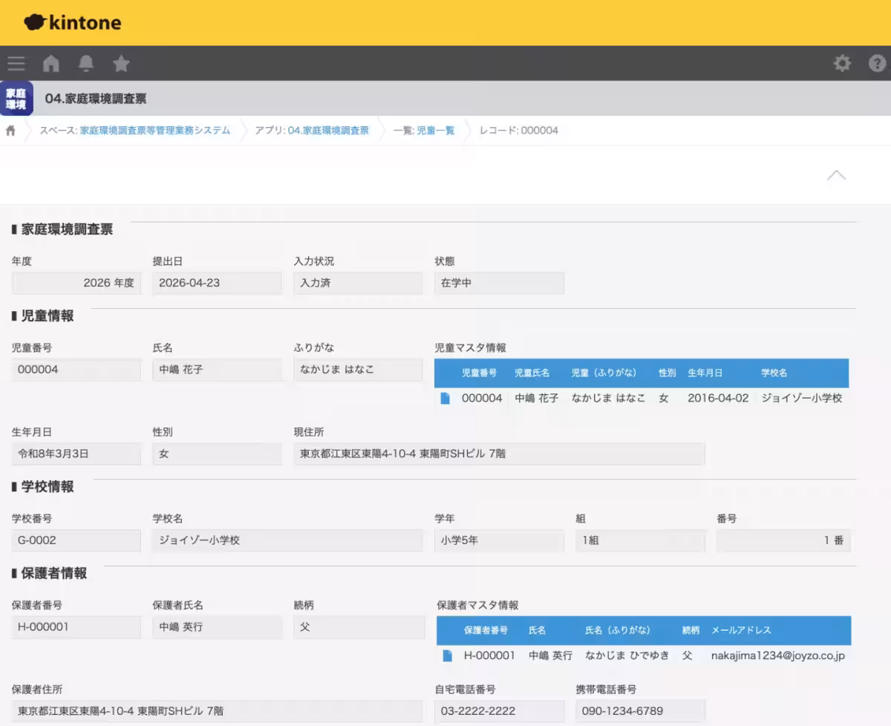Click email nakajima1234@joyzo.co.jp cell
The width and height of the screenshot is (891, 726).
778,656
